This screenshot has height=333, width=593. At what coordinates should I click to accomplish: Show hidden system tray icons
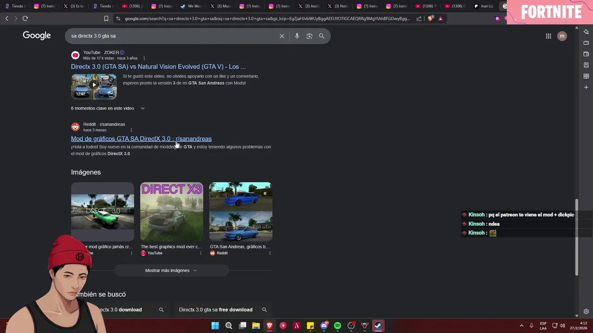pos(521,326)
